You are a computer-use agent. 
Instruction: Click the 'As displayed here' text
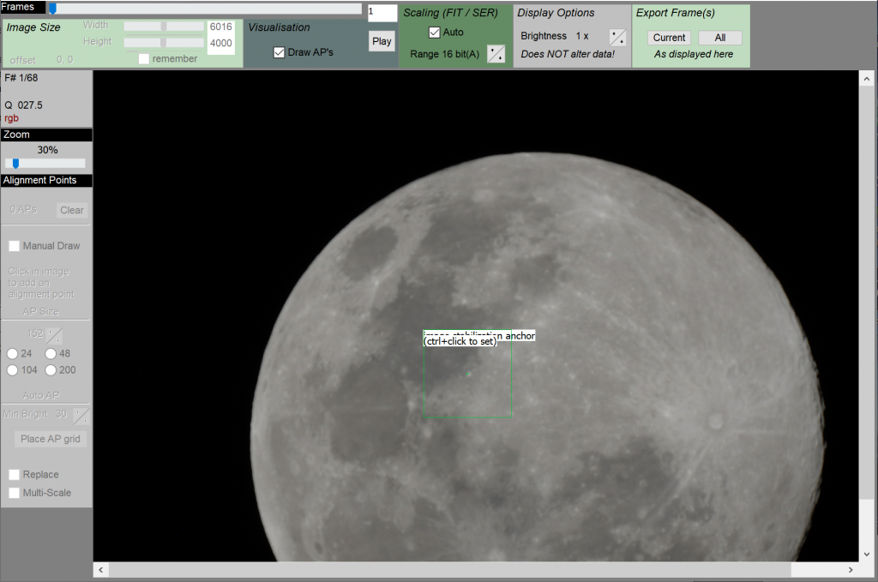tap(693, 54)
